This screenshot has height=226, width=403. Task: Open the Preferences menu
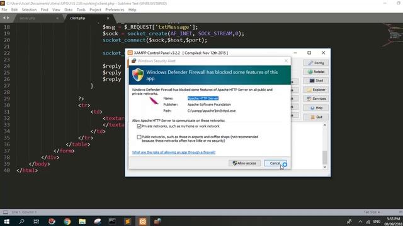(115, 10)
